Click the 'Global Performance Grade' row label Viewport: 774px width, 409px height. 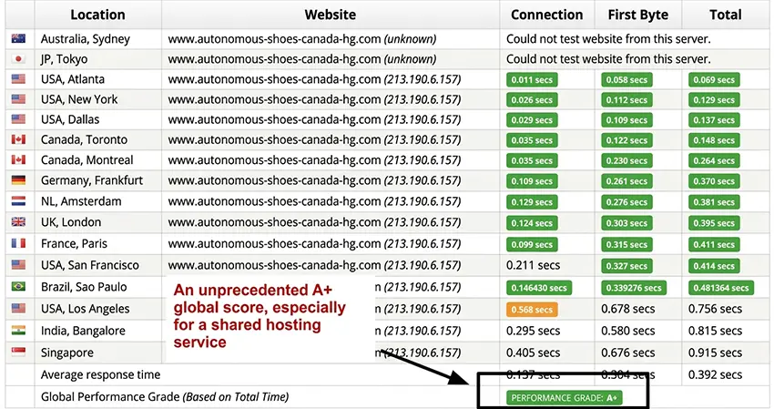point(165,396)
